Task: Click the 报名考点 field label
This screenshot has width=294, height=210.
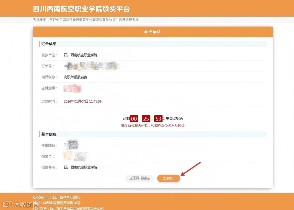Action: (49, 167)
